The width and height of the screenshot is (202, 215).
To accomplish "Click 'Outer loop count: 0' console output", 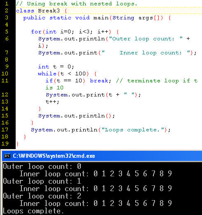I will (x=42, y=166).
